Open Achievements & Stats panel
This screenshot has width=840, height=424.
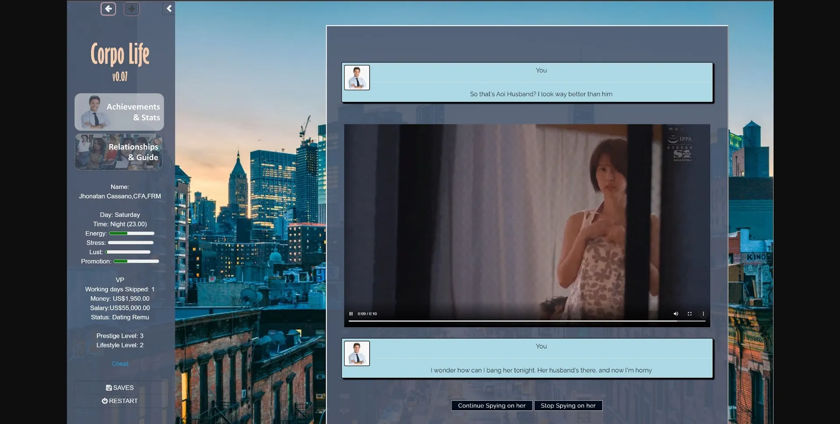pos(119,112)
